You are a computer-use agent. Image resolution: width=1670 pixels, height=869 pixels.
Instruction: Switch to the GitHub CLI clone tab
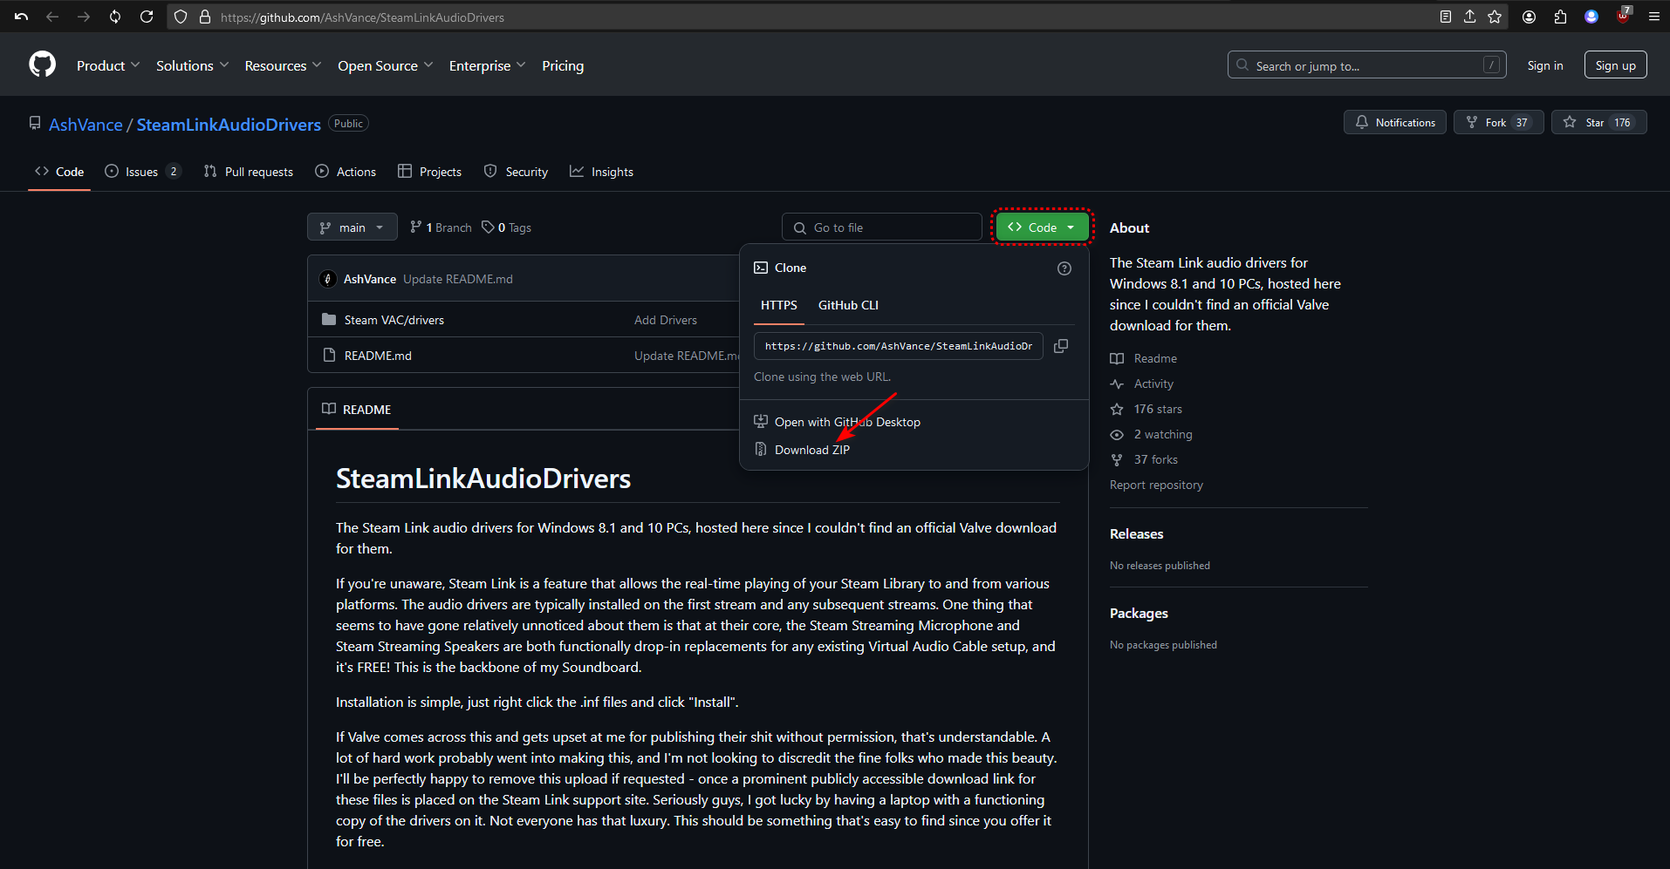(847, 305)
